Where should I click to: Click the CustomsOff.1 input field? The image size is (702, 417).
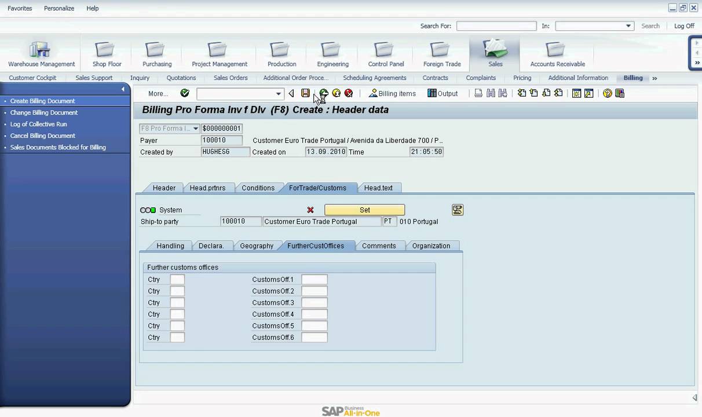click(x=315, y=279)
